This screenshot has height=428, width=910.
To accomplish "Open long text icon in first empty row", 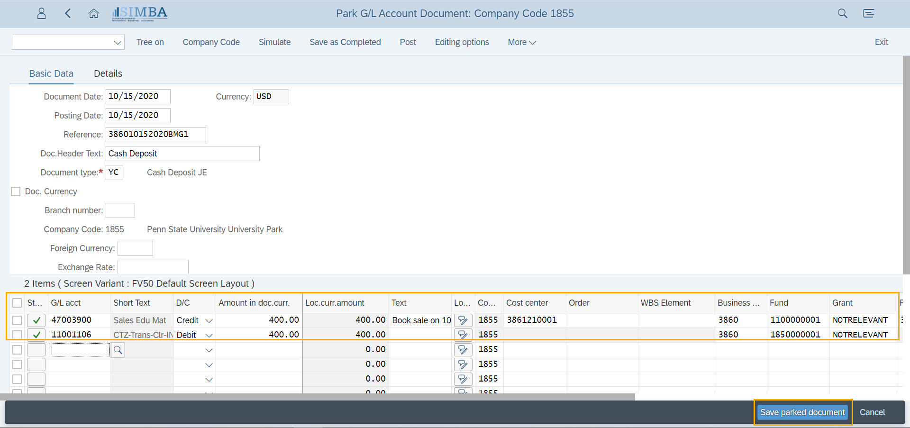I will click(463, 350).
